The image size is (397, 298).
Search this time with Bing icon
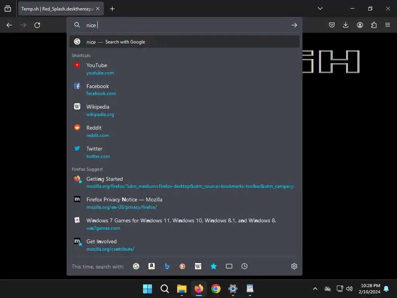tap(167, 266)
